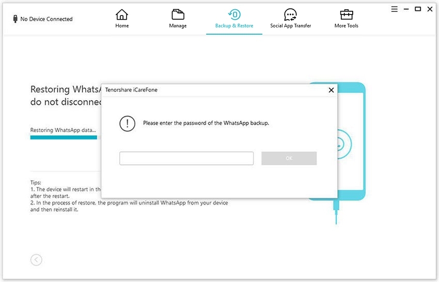Screen dimensions: 439x282
Task: Close the main iCareFone window
Action: click(x=430, y=9)
